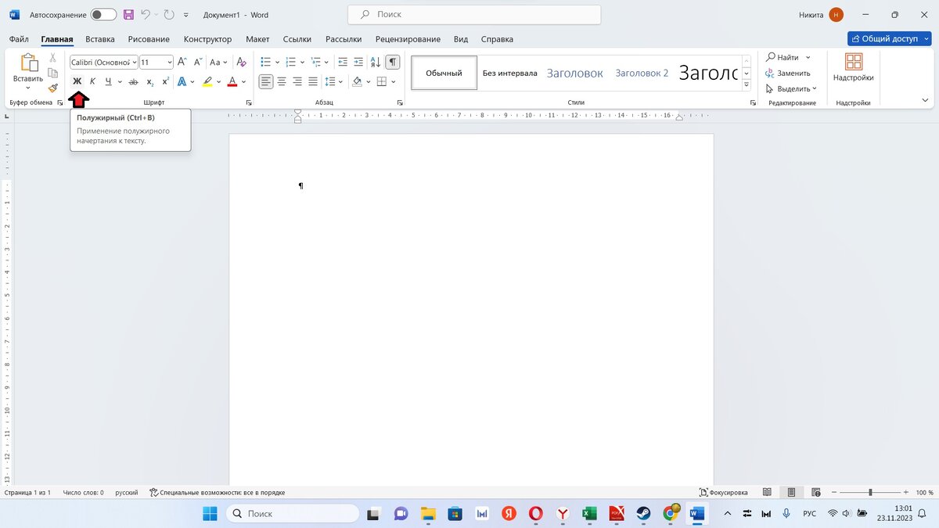Image resolution: width=939 pixels, height=528 pixels.
Task: Clear all formatting with the eraser A icon
Action: [242, 62]
